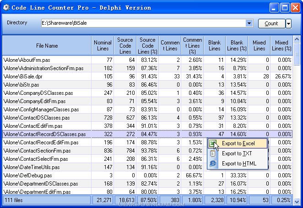The image size is (303, 208).
Task: Click the 18,613 source lines total
Action: [x=125, y=200]
